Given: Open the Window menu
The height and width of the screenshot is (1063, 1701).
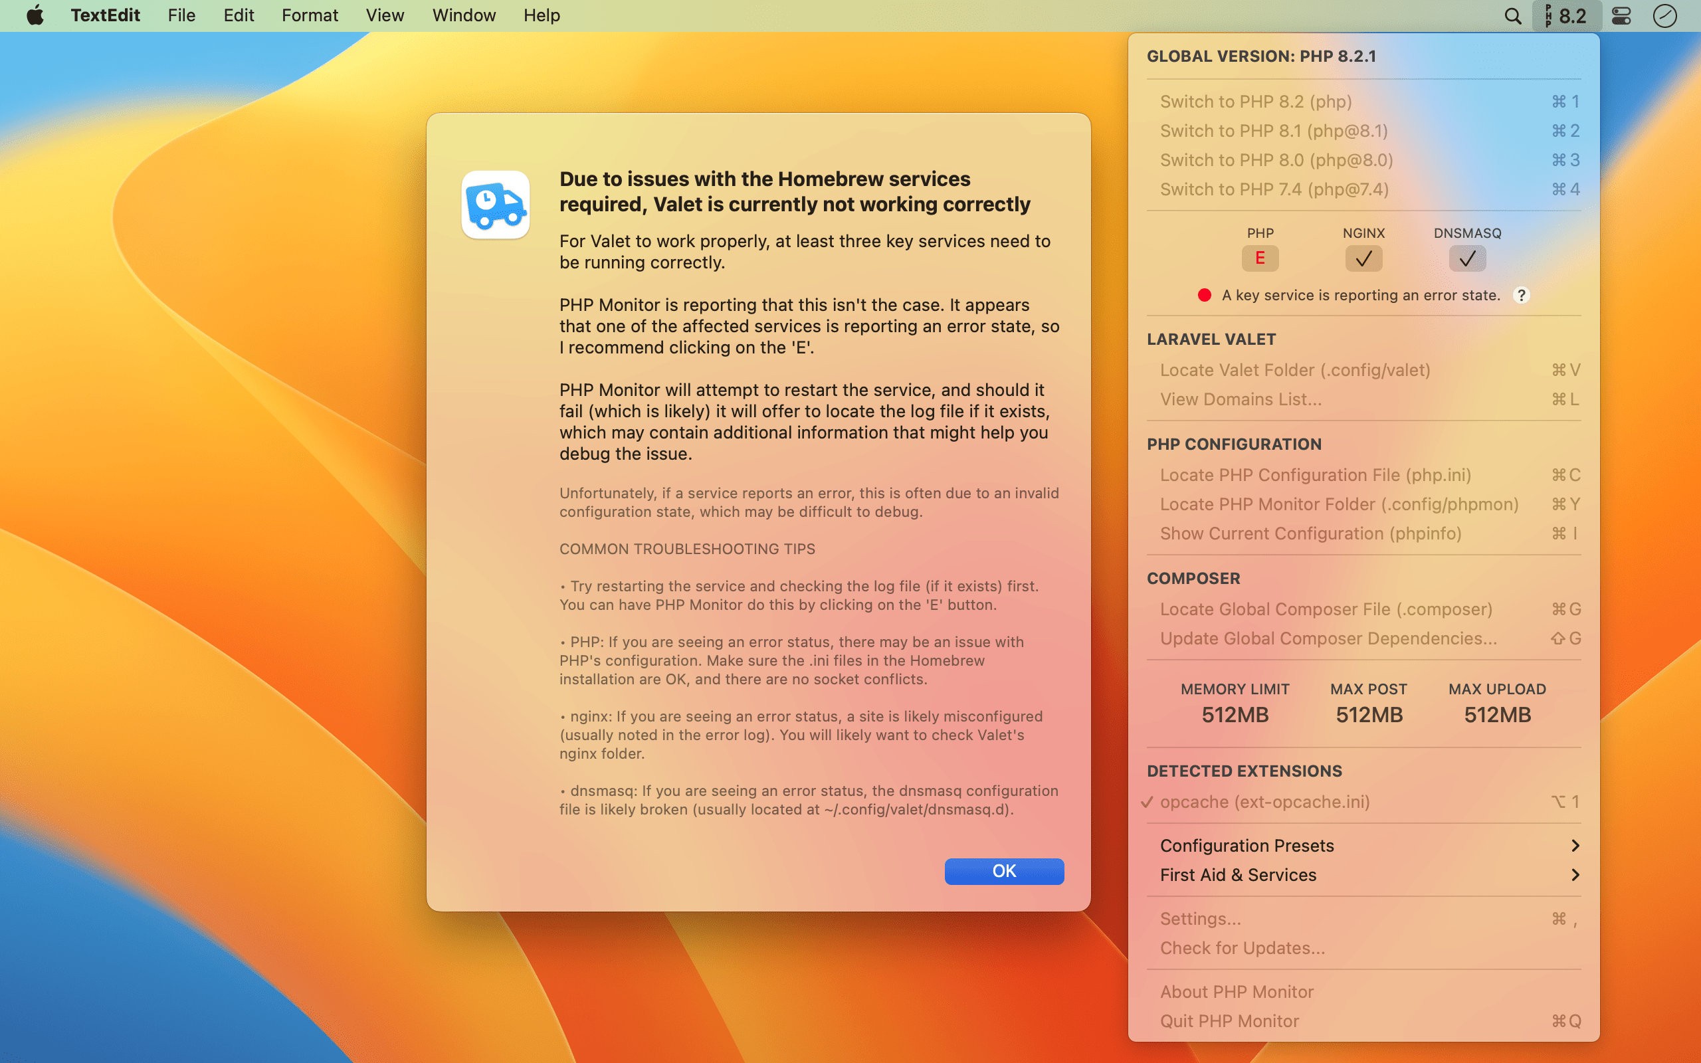Looking at the screenshot, I should click(x=464, y=15).
